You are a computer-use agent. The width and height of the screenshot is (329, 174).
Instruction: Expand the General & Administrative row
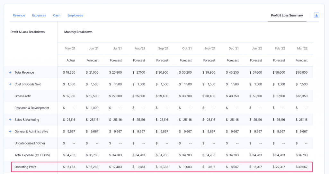pos(10,131)
